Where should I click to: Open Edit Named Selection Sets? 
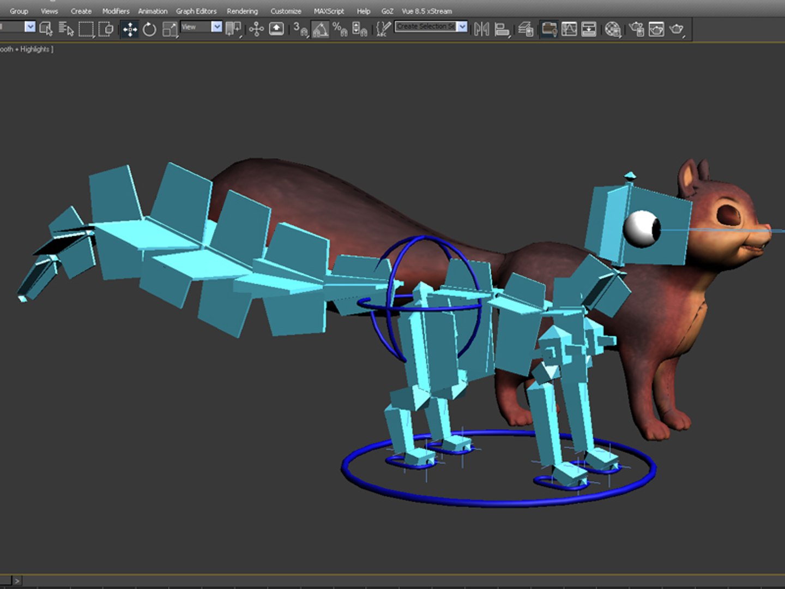[384, 29]
